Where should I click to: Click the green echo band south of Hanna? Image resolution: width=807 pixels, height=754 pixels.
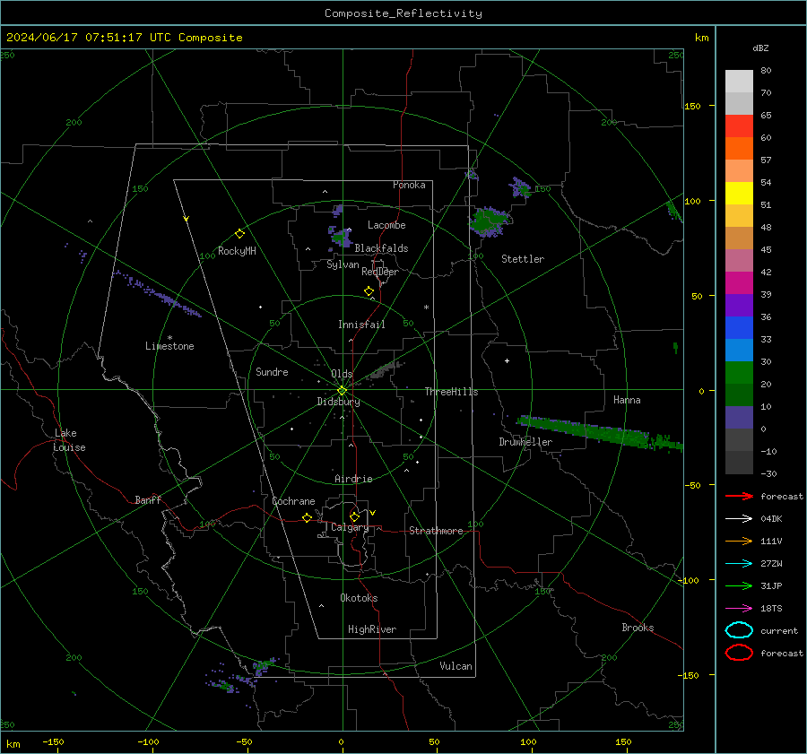600,432
